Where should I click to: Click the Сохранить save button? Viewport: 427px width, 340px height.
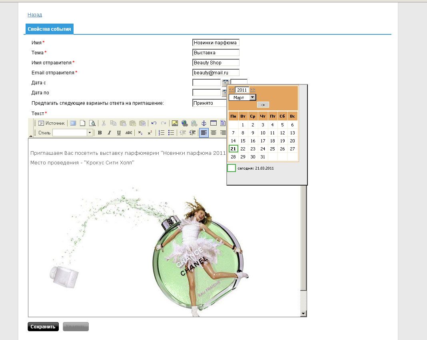pyautogui.click(x=43, y=327)
